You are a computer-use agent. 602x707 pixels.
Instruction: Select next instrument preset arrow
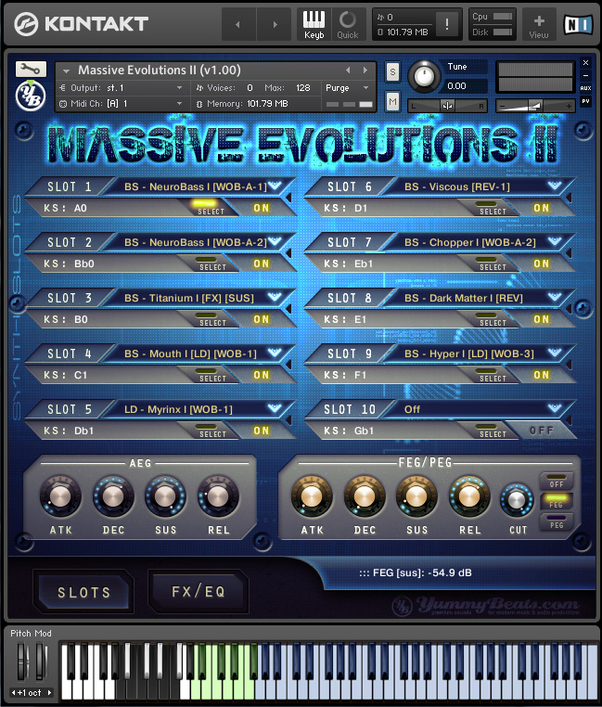[x=365, y=71]
